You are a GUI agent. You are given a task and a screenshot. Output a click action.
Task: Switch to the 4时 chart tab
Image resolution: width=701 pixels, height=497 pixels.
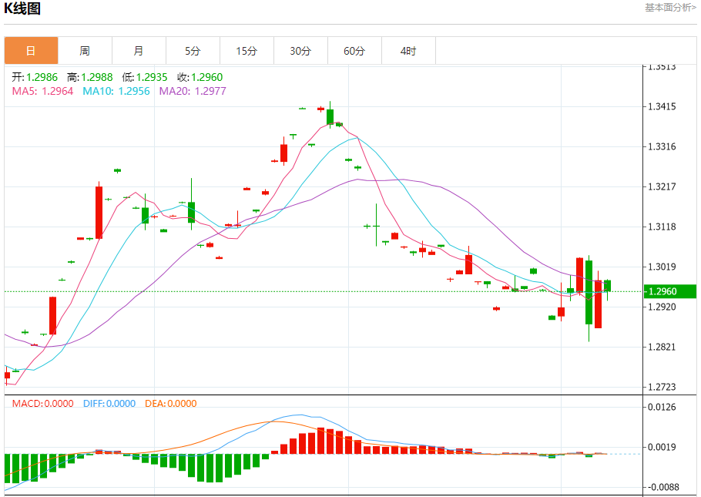pyautogui.click(x=408, y=51)
